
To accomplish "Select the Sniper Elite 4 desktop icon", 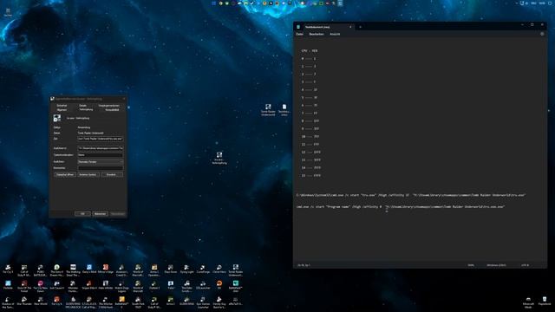I will [x=89, y=285].
